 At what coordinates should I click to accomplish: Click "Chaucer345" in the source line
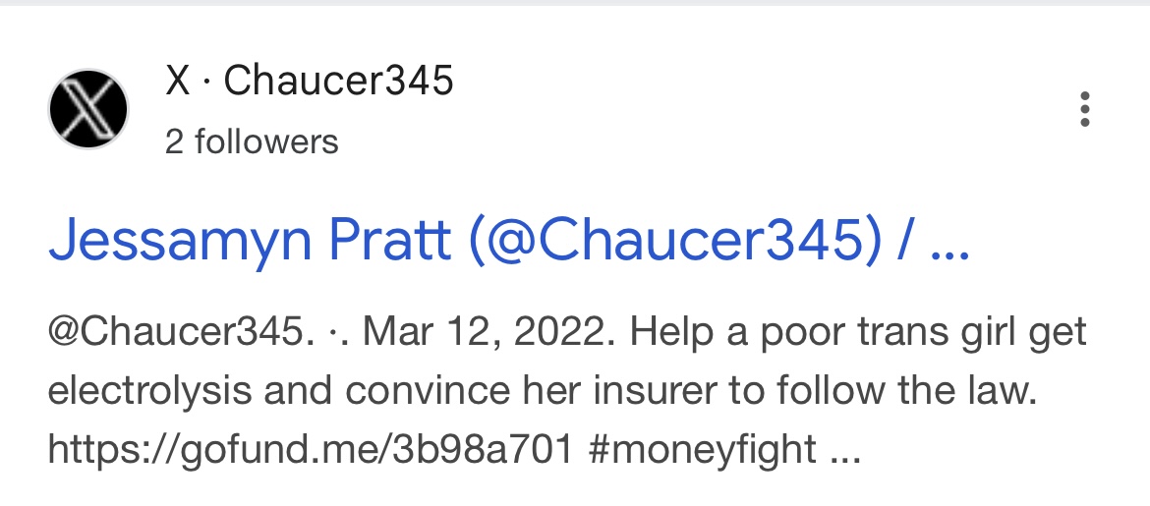pos(338,81)
